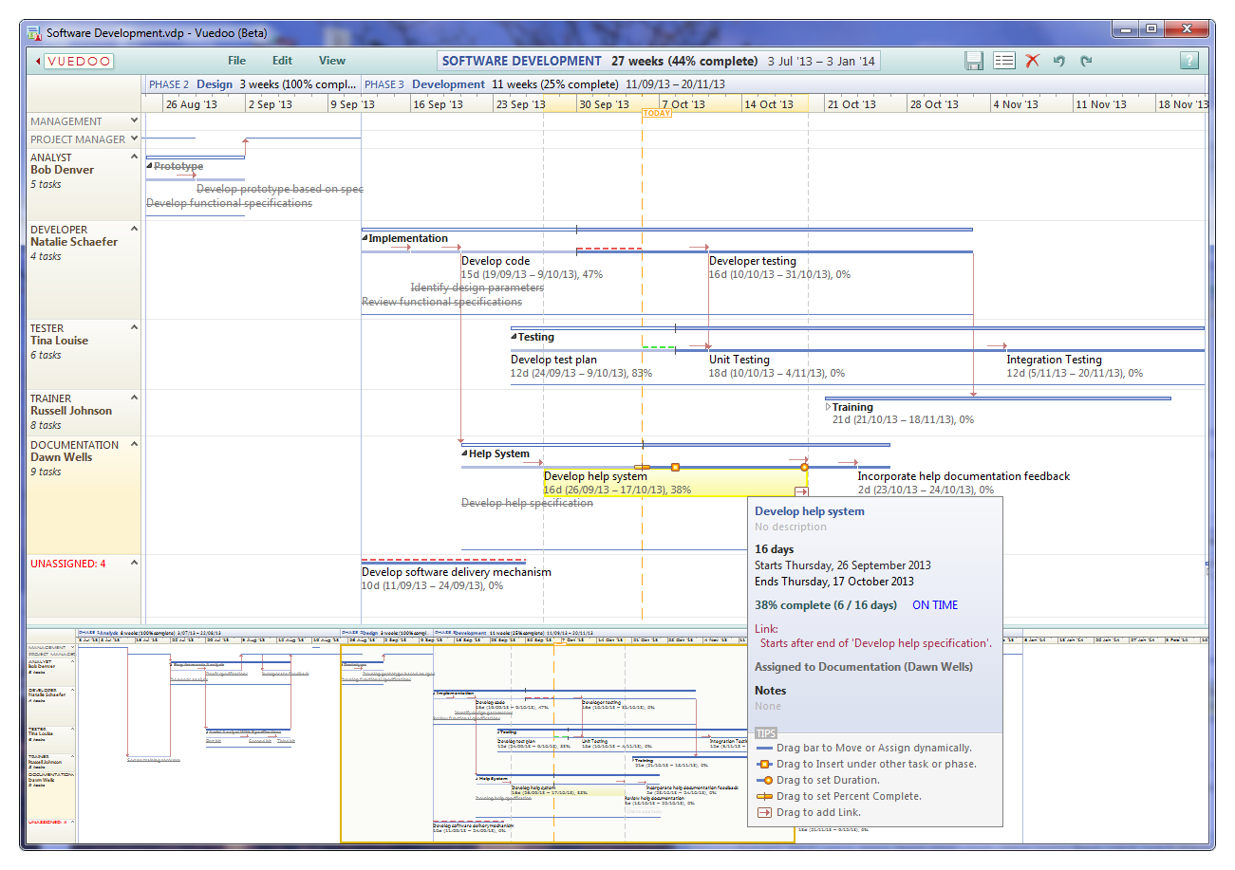Open the task list view icon
The height and width of the screenshot is (870, 1235).
coord(1004,61)
